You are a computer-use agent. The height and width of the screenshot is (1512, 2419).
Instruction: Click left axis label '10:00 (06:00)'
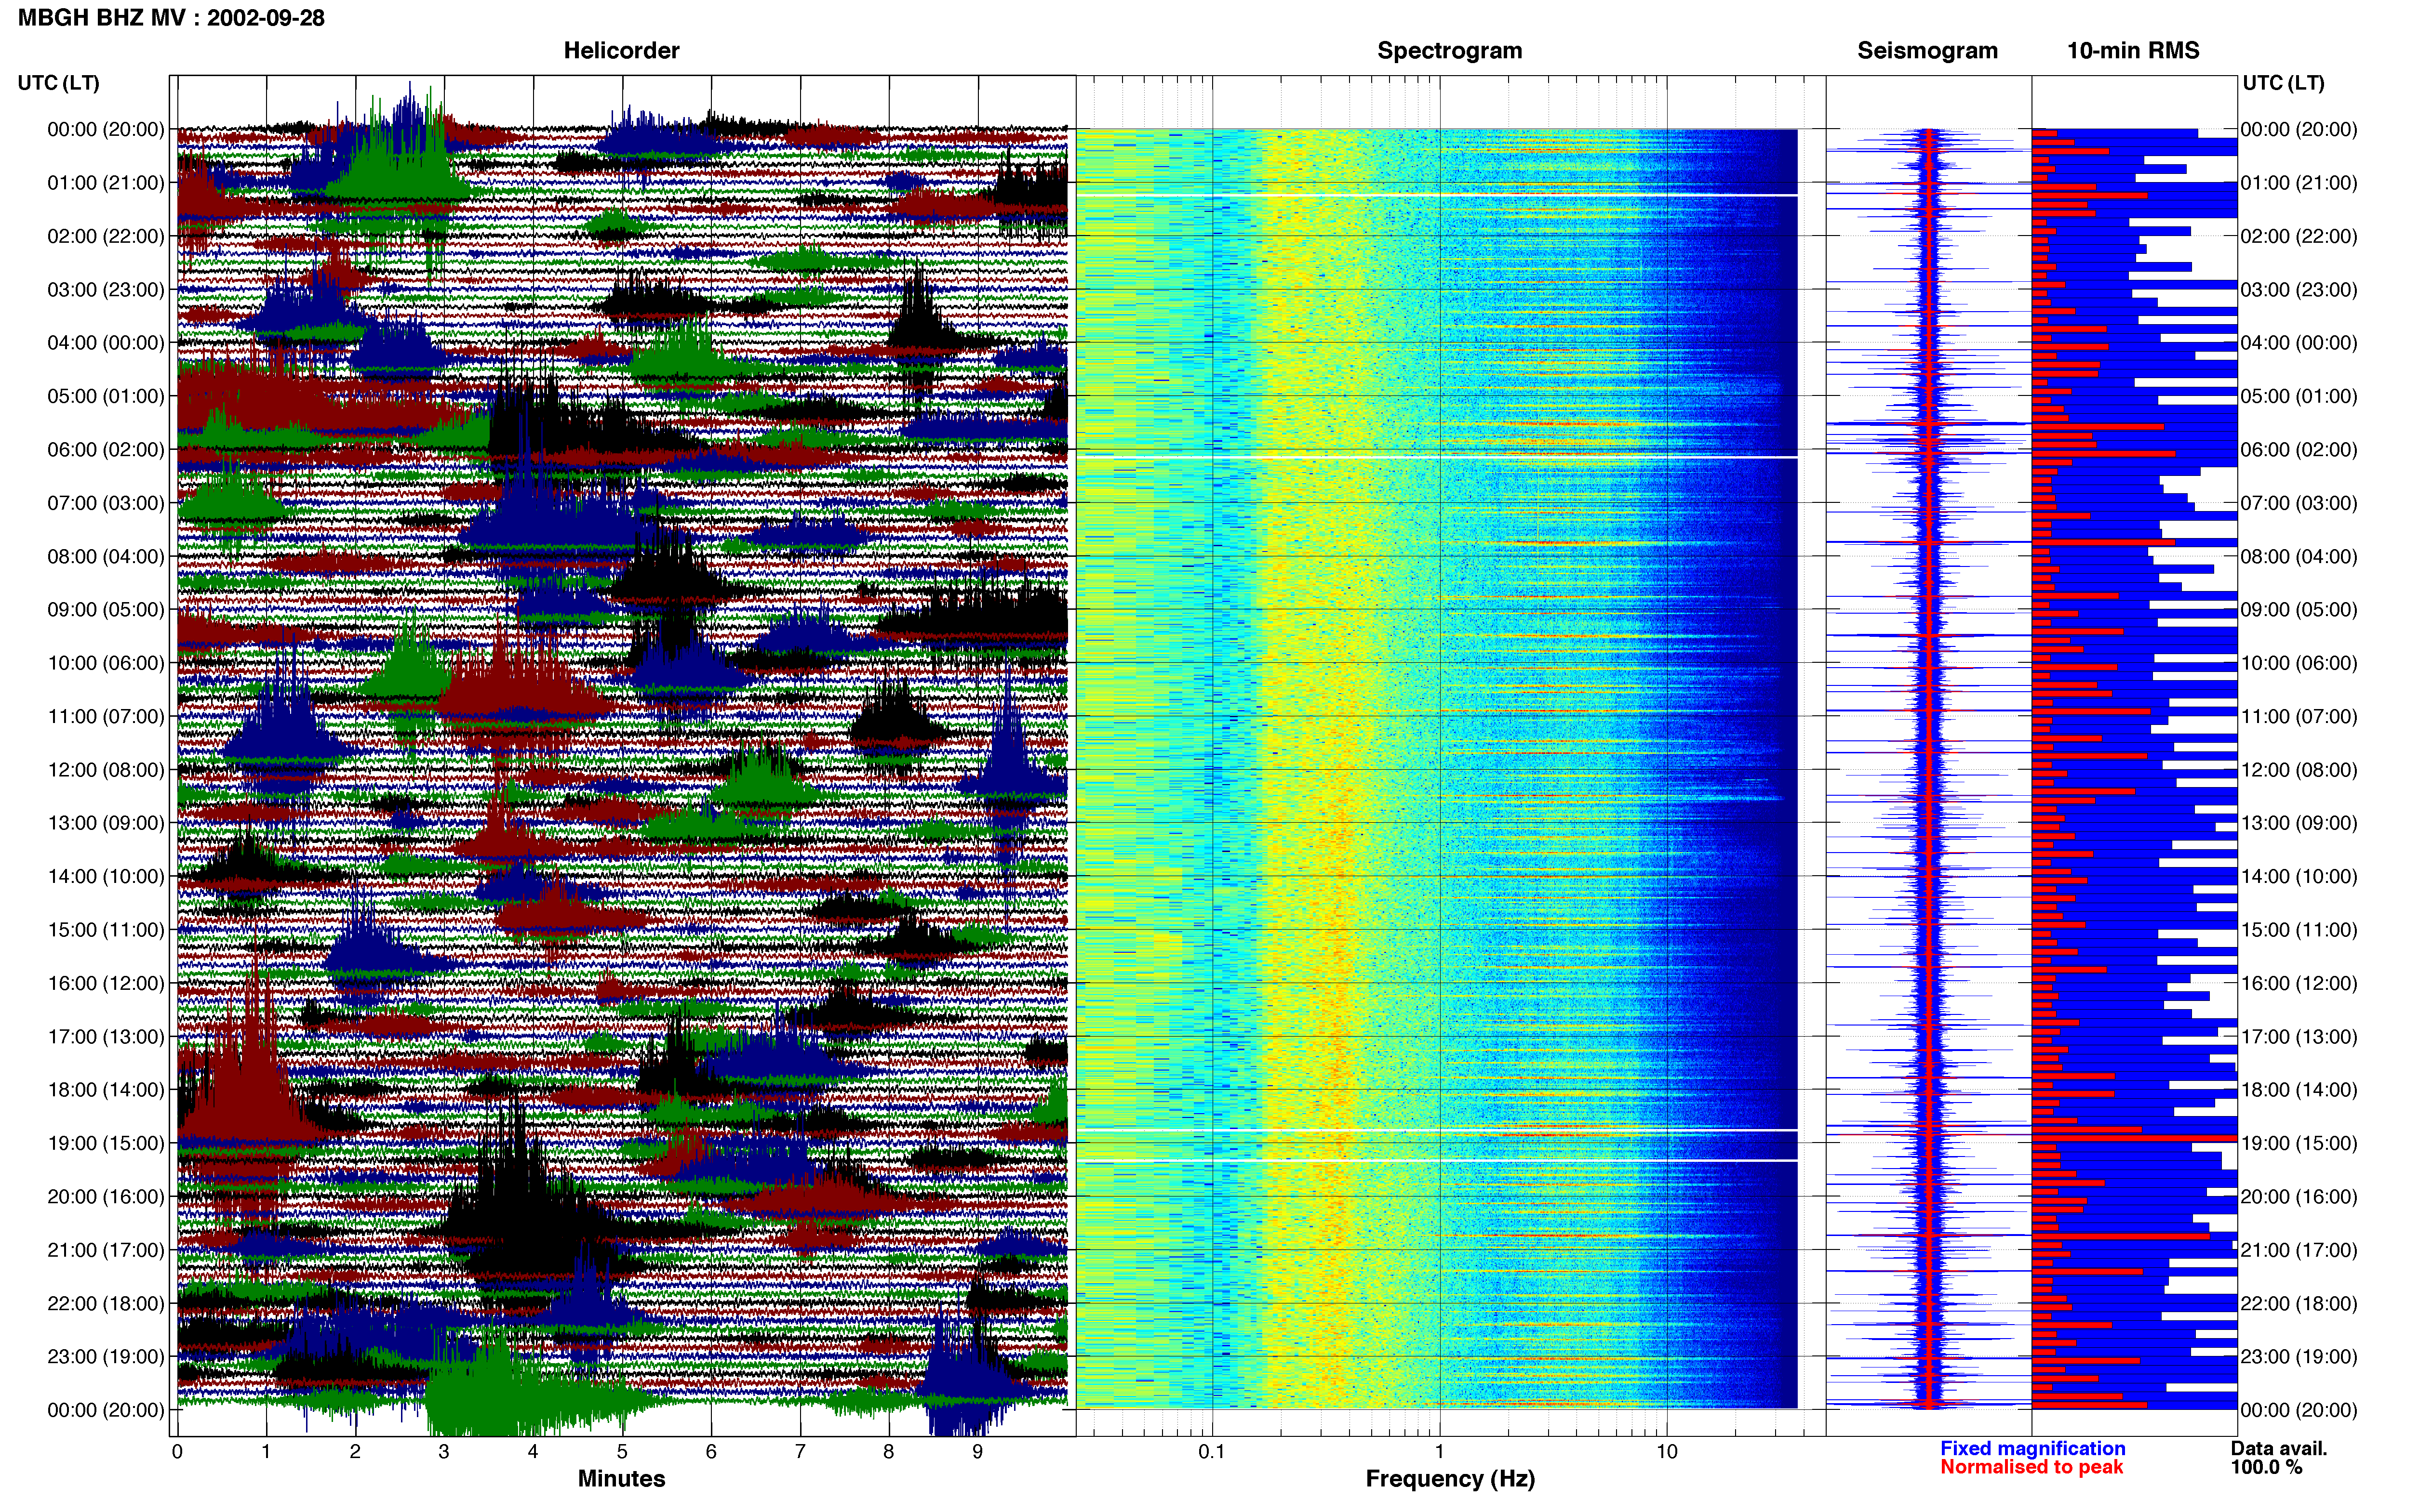(x=106, y=663)
